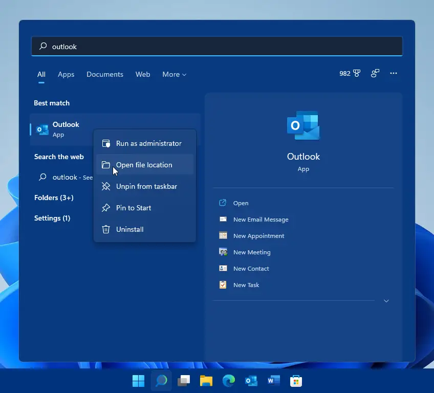Select Pin to Start
This screenshot has height=393, width=434.
point(145,208)
